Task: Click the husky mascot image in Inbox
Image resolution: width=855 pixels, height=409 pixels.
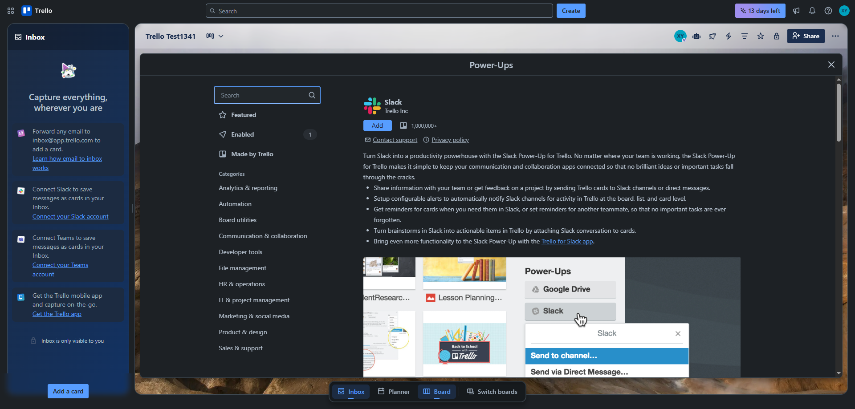Action: tap(68, 70)
